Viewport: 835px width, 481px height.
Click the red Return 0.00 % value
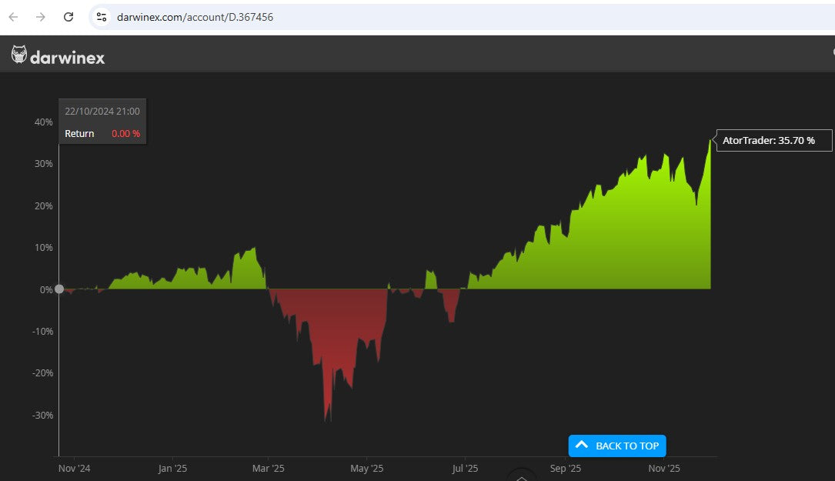125,134
